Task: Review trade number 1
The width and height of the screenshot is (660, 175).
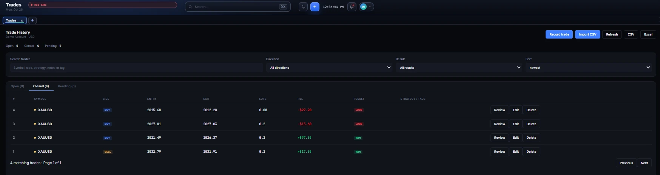Action: pyautogui.click(x=500, y=152)
